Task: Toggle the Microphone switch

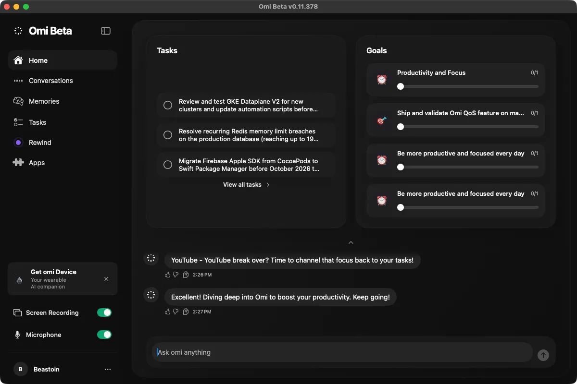Action: pyautogui.click(x=104, y=335)
